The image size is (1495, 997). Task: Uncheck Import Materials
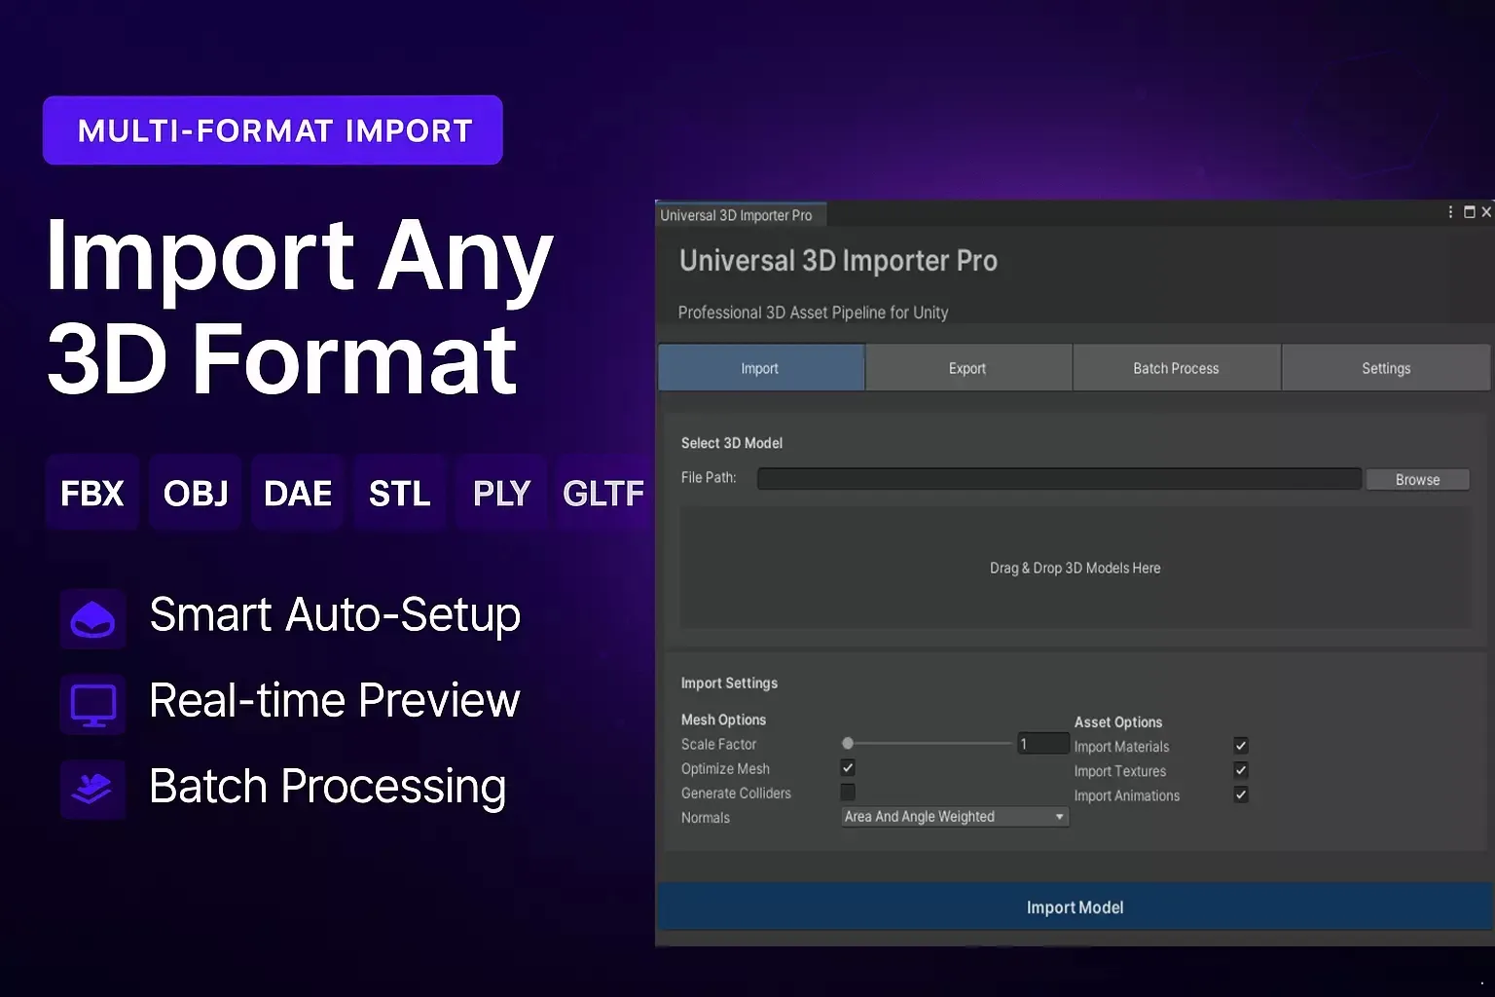click(x=1241, y=746)
